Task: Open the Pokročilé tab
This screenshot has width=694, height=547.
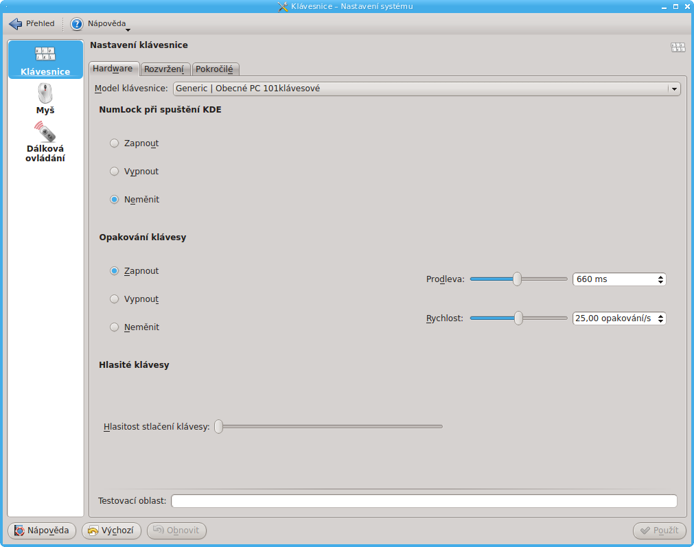Action: pyautogui.click(x=215, y=69)
